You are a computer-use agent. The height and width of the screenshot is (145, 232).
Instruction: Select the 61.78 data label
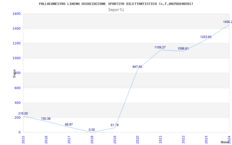(115, 125)
